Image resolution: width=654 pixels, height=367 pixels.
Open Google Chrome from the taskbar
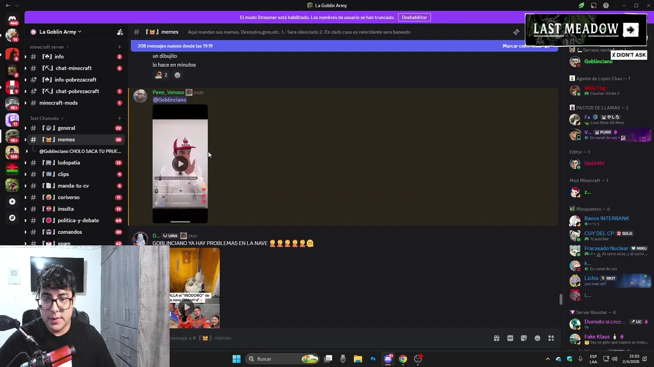[403, 359]
